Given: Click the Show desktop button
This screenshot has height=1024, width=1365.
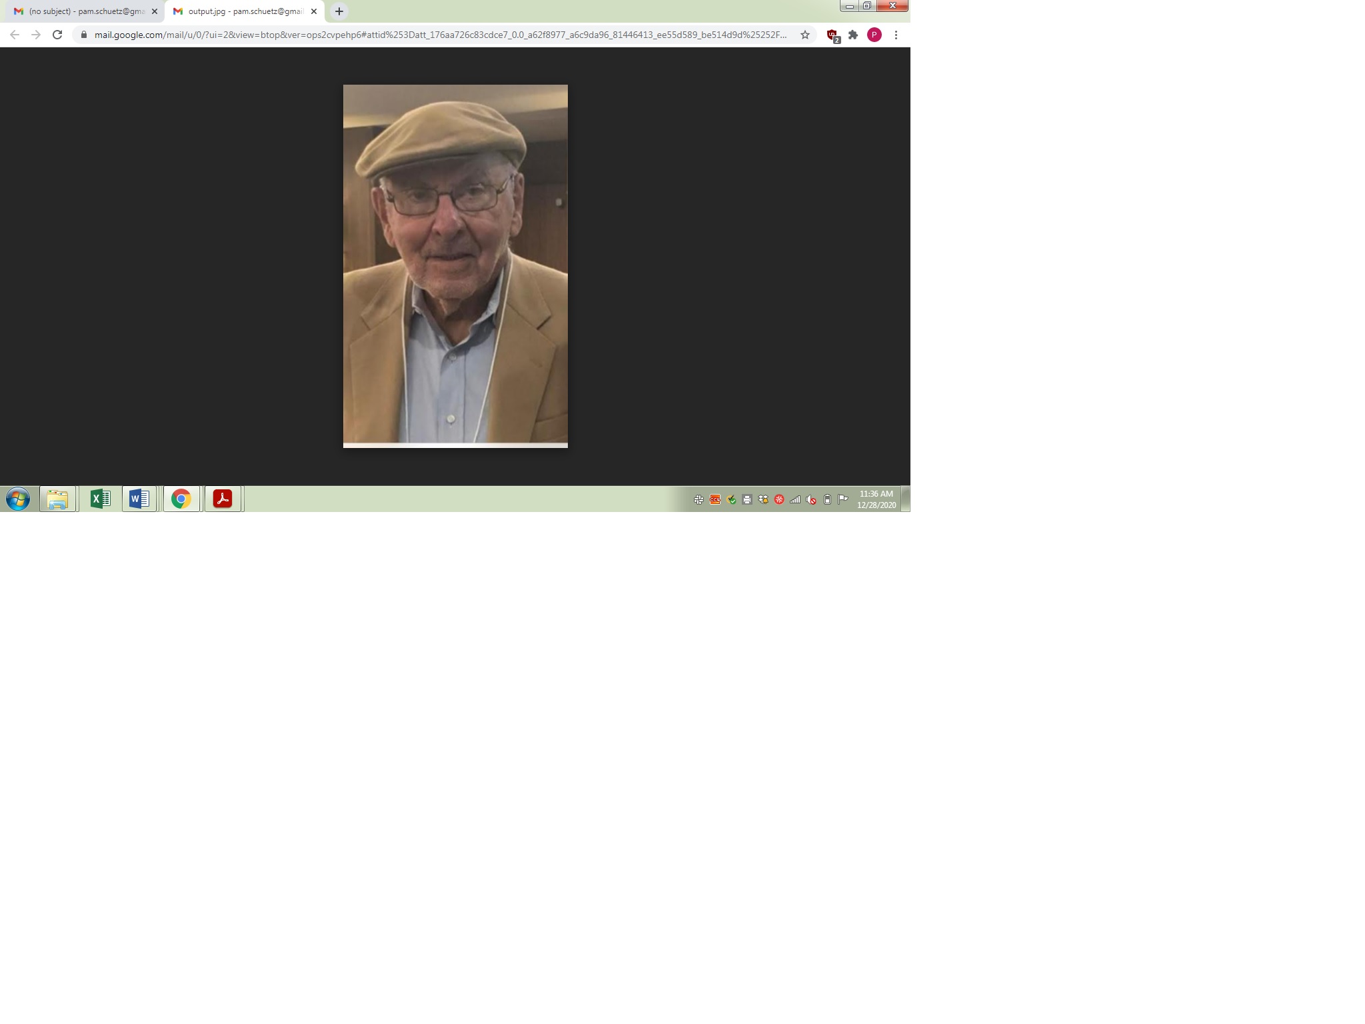Looking at the screenshot, I should (x=906, y=499).
